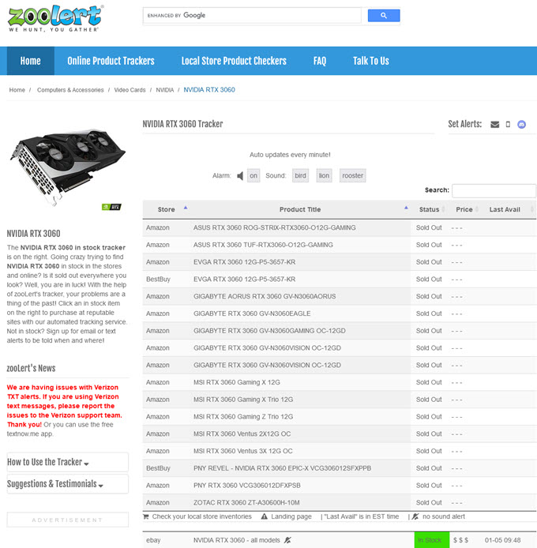Click NVIDIA RTX 3060 breadcrumb link

click(209, 90)
